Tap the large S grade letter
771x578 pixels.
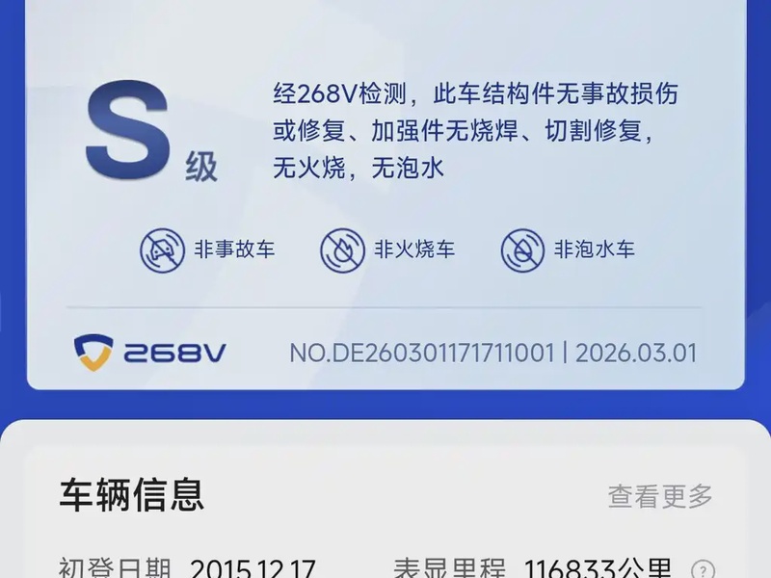[128, 130]
